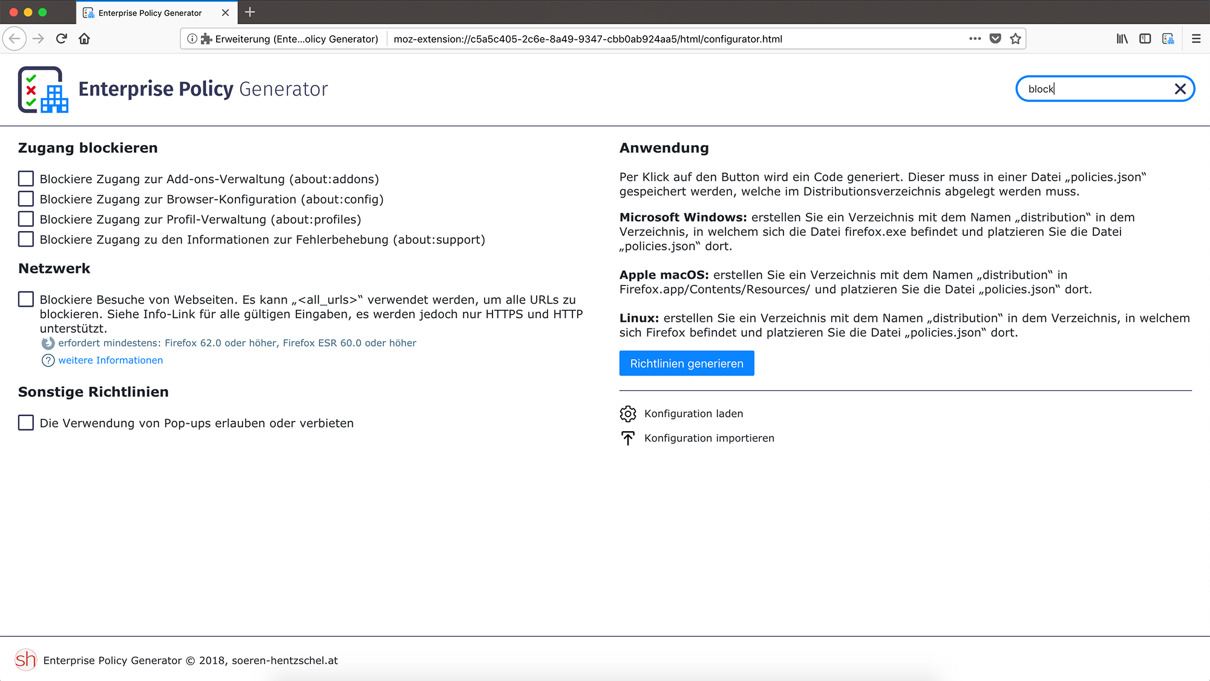This screenshot has height=681, width=1210.
Task: Click the Konfiguration laden gear icon
Action: [x=628, y=414]
